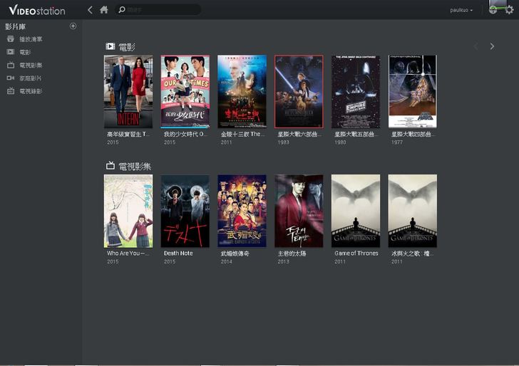519x366 pixels.
Task: Select the TV series icon in sidebar
Action: point(11,65)
